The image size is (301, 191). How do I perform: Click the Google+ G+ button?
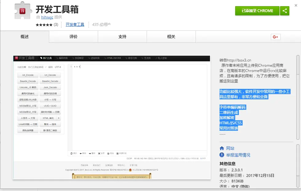pyautogui.click(x=275, y=37)
